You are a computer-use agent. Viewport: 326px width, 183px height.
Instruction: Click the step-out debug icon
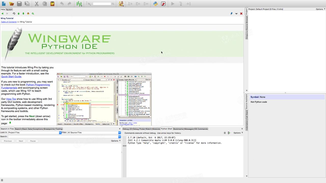(188, 4)
